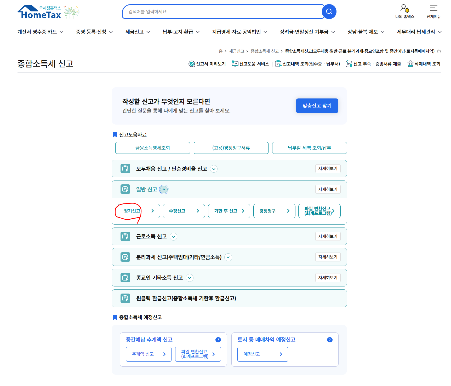The width and height of the screenshot is (451, 386).
Task: Open 장려금·연말정산·기부금 menu
Action: [x=307, y=32]
